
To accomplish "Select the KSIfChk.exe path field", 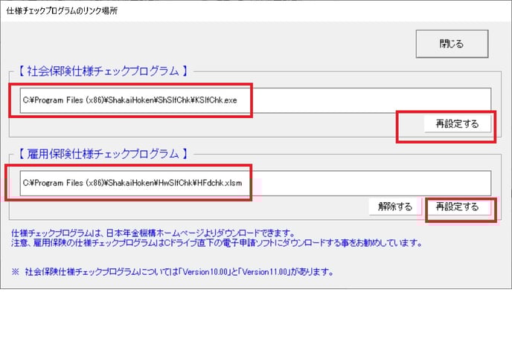I will point(255,100).
